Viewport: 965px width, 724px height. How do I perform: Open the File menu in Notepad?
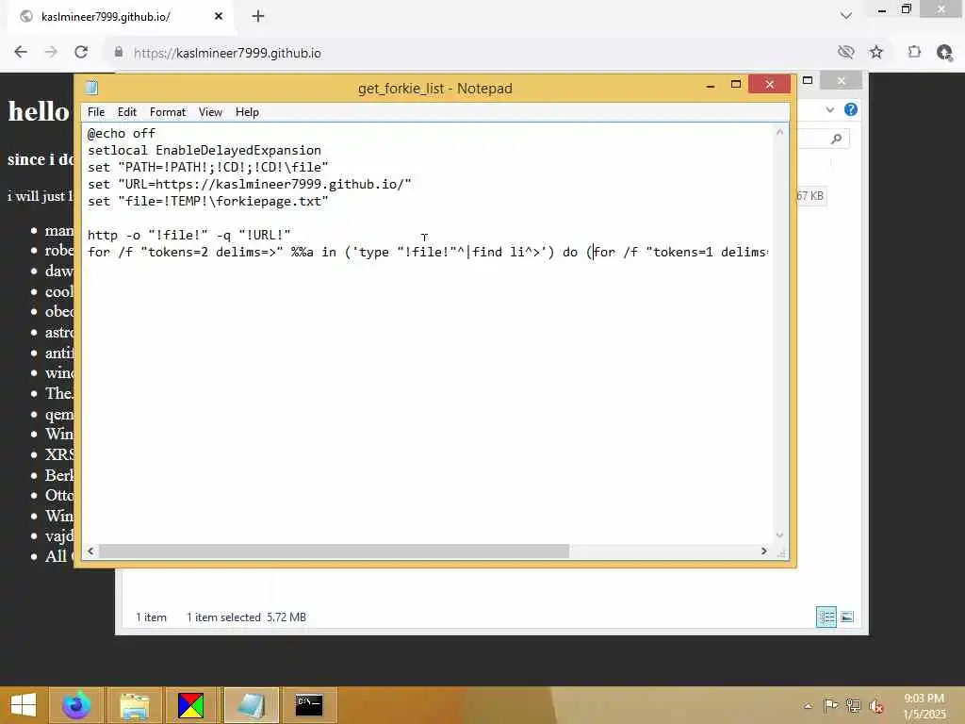pos(96,112)
